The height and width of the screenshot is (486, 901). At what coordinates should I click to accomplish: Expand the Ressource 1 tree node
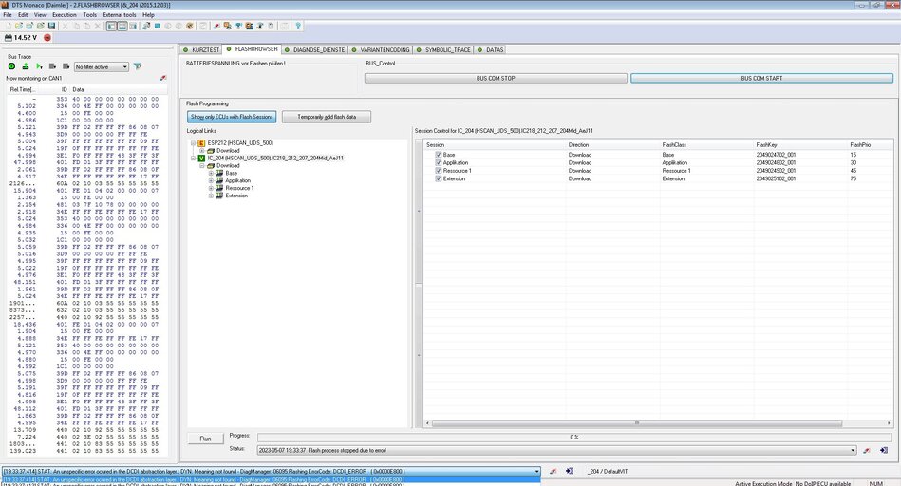211,188
